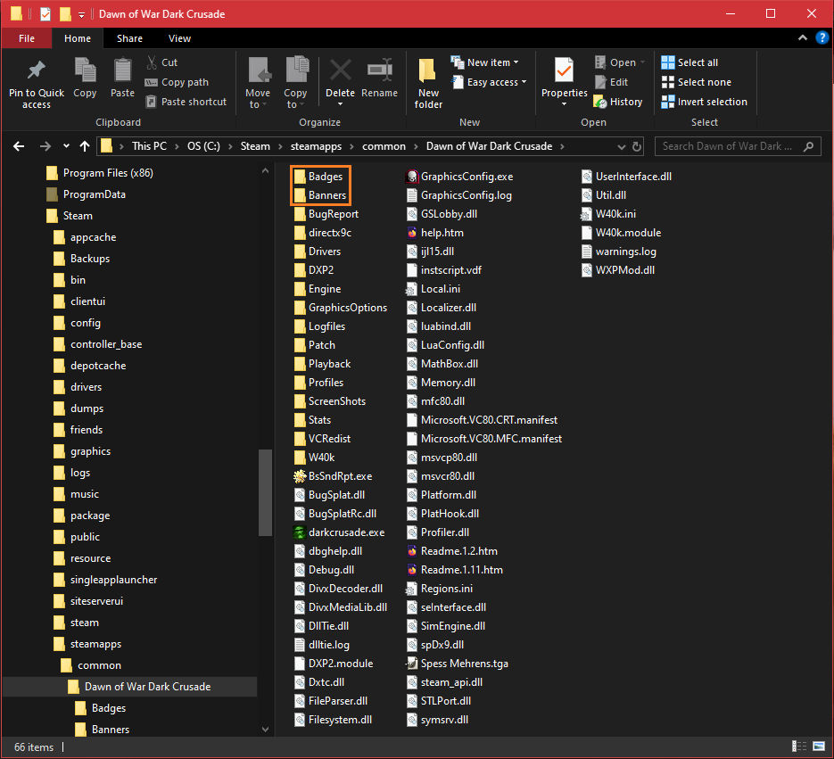Expand chevron after steamapps in address bar

coord(351,146)
